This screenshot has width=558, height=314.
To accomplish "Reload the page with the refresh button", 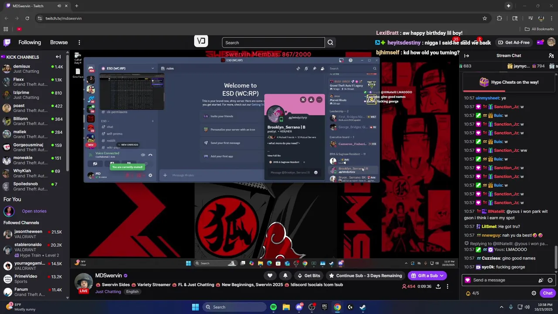I will [27, 18].
